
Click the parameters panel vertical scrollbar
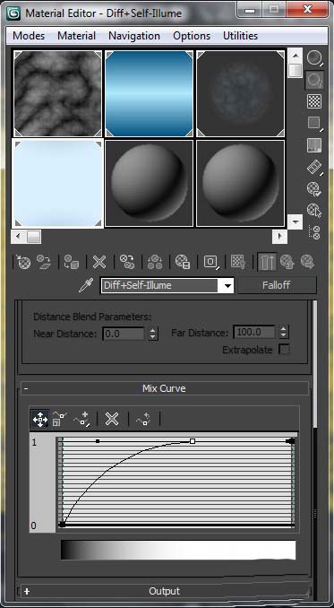[x=315, y=364]
